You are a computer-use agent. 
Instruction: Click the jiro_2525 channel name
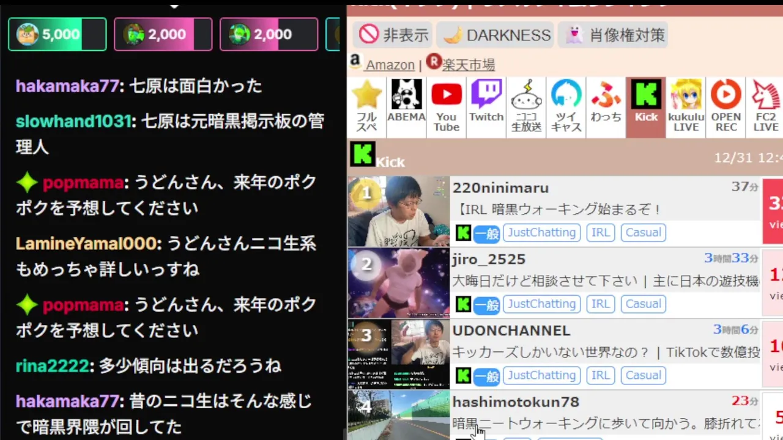[489, 260]
